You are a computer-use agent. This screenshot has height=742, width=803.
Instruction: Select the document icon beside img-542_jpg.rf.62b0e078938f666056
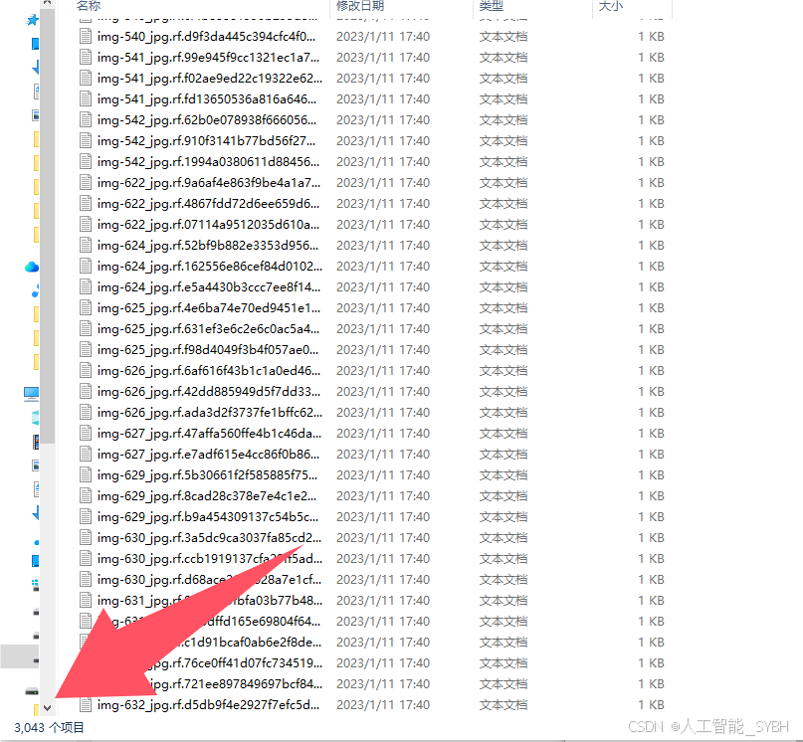[x=86, y=119]
